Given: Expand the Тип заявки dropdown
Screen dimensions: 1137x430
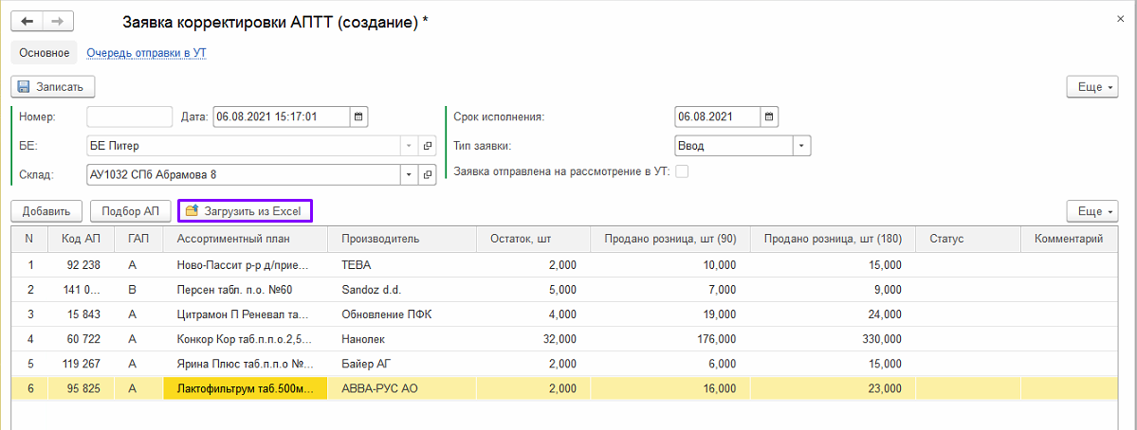Looking at the screenshot, I should click(x=802, y=146).
